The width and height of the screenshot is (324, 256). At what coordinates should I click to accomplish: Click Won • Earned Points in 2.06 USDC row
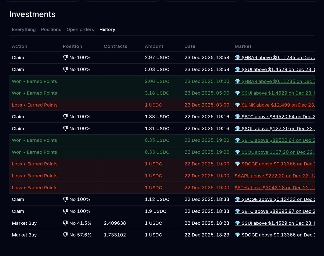tap(34, 81)
